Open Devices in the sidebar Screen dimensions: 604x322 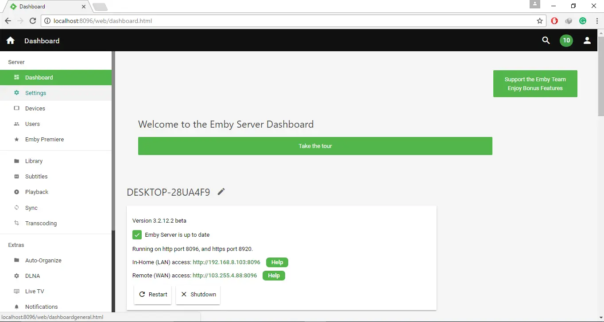[x=56, y=108]
